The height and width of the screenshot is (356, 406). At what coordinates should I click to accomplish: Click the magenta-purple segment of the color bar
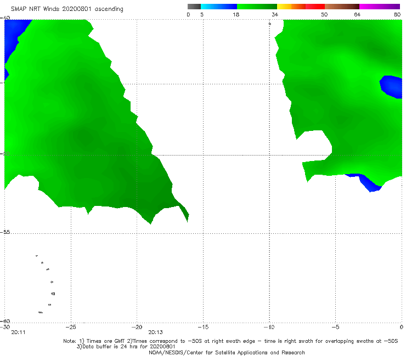pos(380,7)
